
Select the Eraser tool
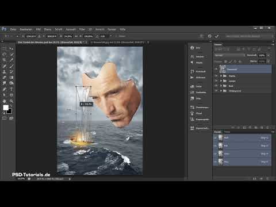pos(4,78)
